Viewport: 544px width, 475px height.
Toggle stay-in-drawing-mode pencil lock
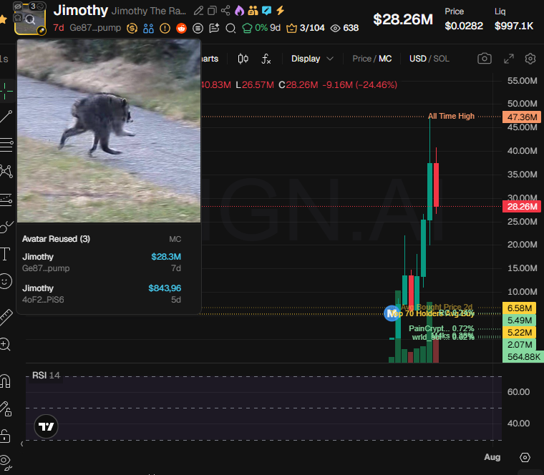(5, 408)
